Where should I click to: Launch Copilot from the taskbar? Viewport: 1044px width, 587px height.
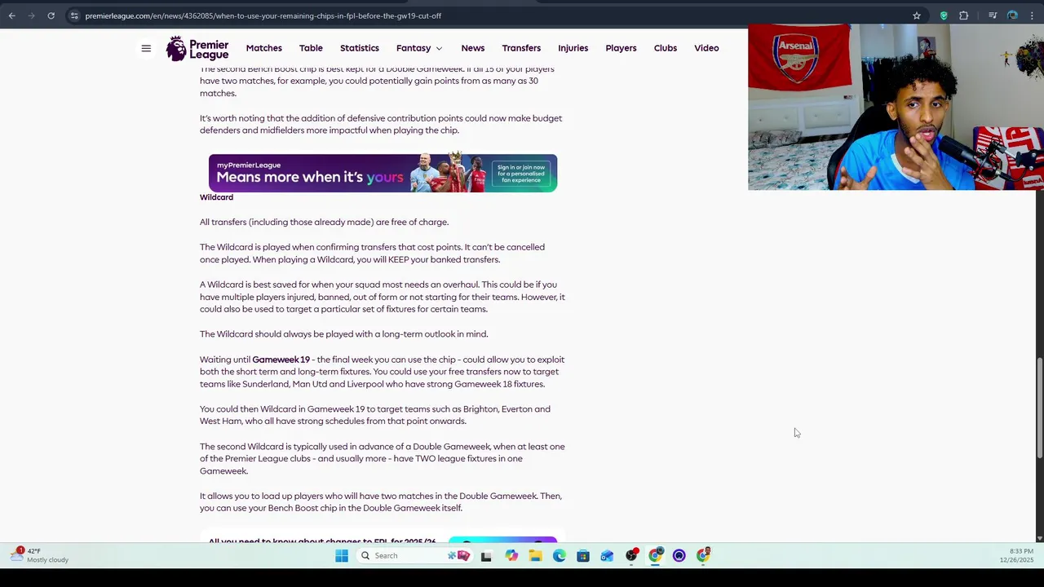tap(511, 555)
